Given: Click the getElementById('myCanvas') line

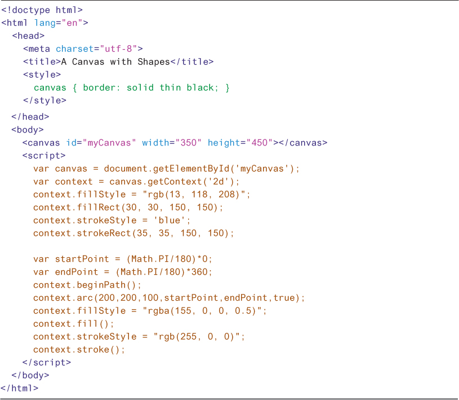Looking at the screenshot, I should pos(166,169).
